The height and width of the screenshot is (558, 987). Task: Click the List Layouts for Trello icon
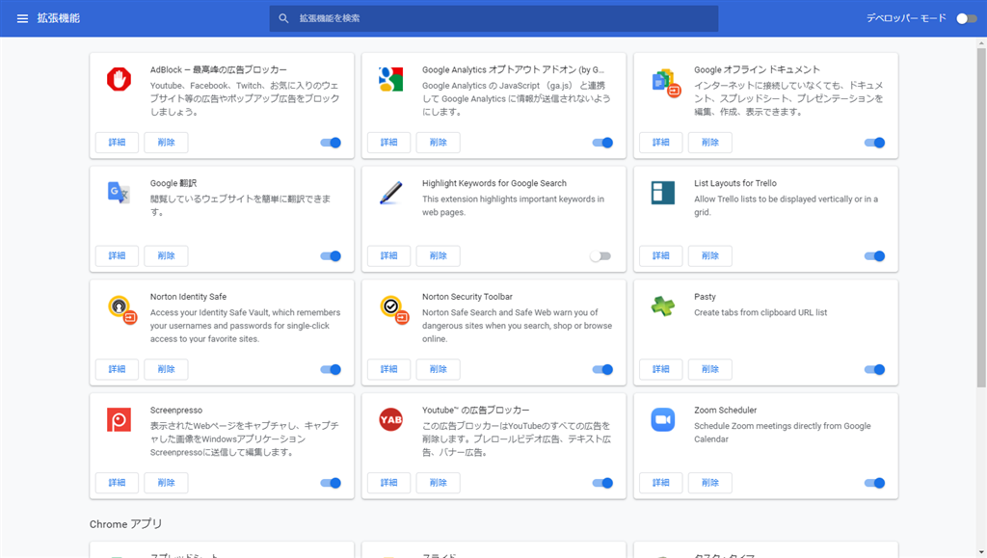[663, 193]
